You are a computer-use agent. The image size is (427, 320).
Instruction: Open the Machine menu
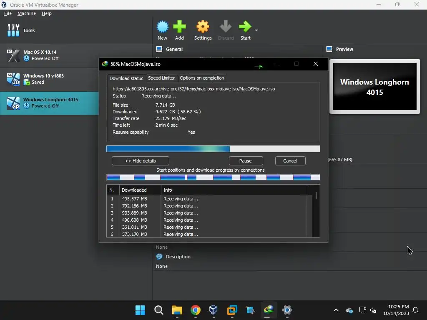pos(27,13)
